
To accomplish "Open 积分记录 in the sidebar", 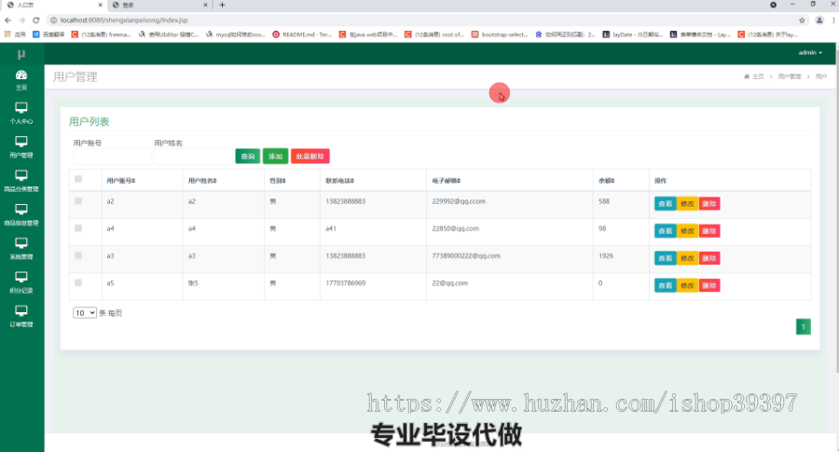I will (x=21, y=282).
